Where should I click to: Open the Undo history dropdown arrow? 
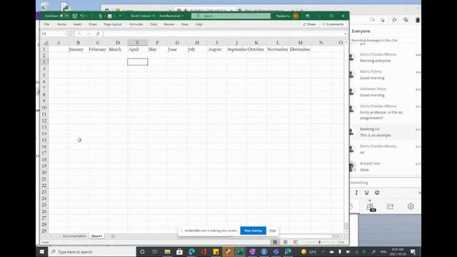point(86,16)
